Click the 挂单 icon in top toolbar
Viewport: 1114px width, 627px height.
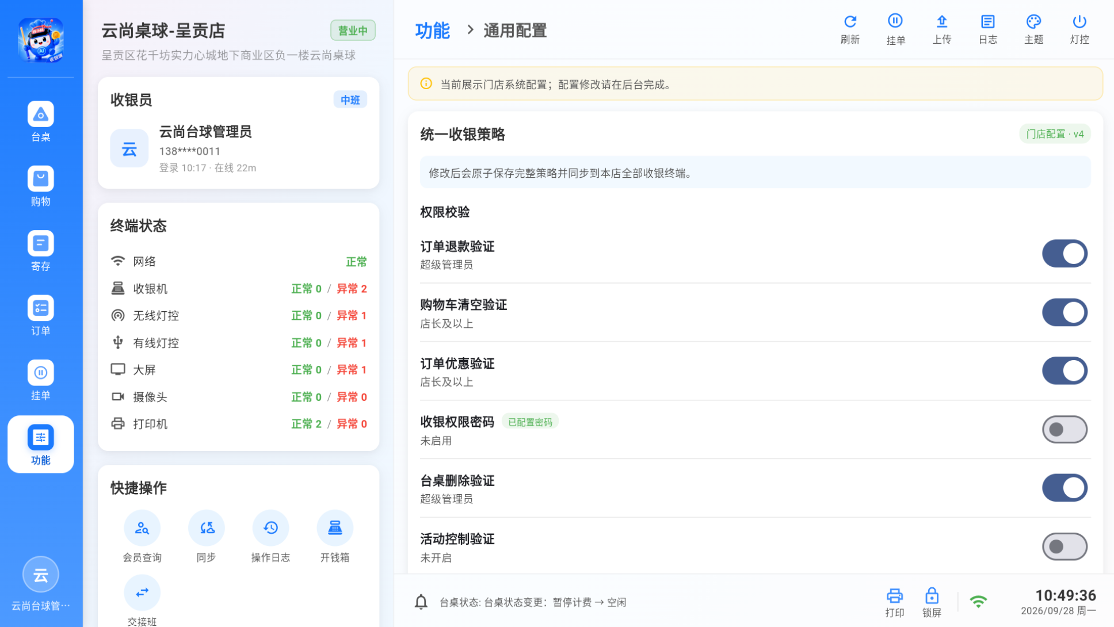(x=895, y=29)
